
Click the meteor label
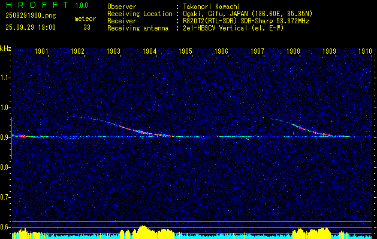85,19
